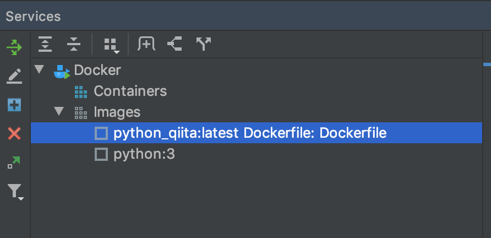Collapse the Docker tree node
Screen dimensions: 491x238
coord(39,69)
